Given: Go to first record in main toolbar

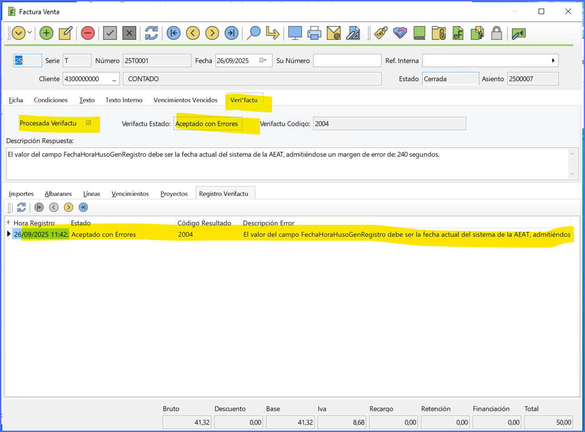Looking at the screenshot, I should [173, 33].
